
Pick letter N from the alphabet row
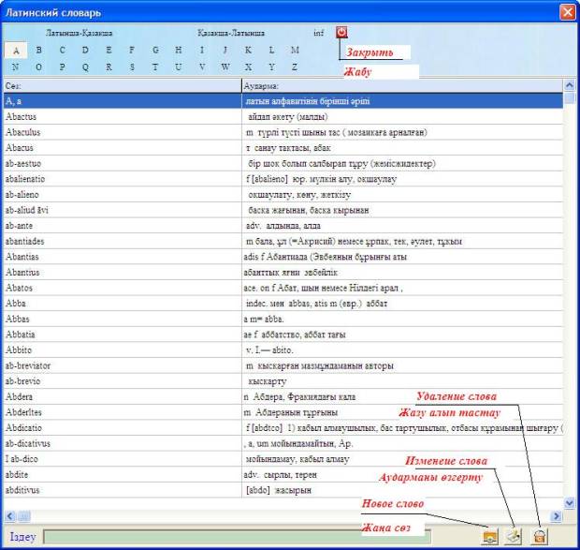click(15, 67)
